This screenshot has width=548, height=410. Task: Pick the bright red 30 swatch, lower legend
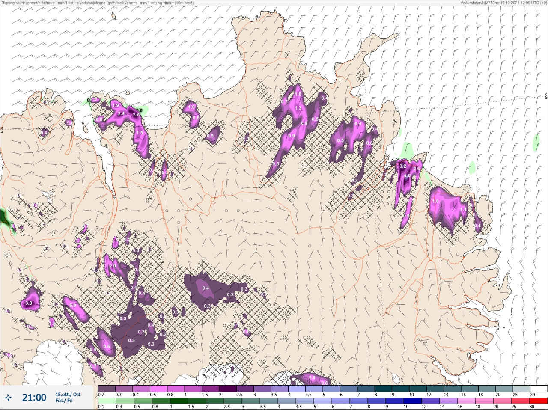pos(538,401)
